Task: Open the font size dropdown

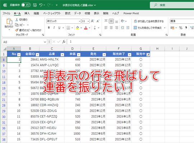Action: pyautogui.click(x=88, y=21)
